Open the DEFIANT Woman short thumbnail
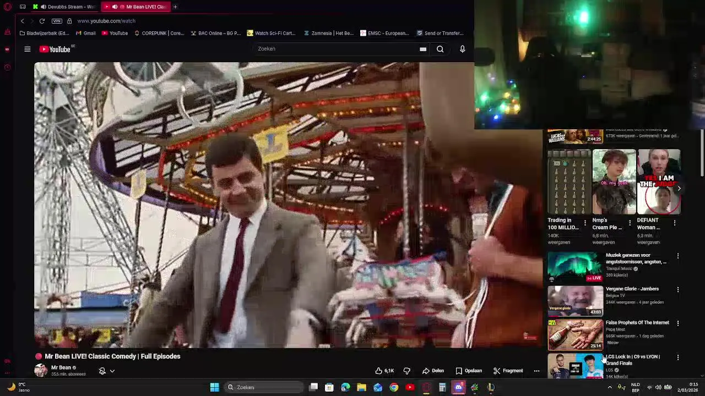The height and width of the screenshot is (396, 705). (x=659, y=182)
